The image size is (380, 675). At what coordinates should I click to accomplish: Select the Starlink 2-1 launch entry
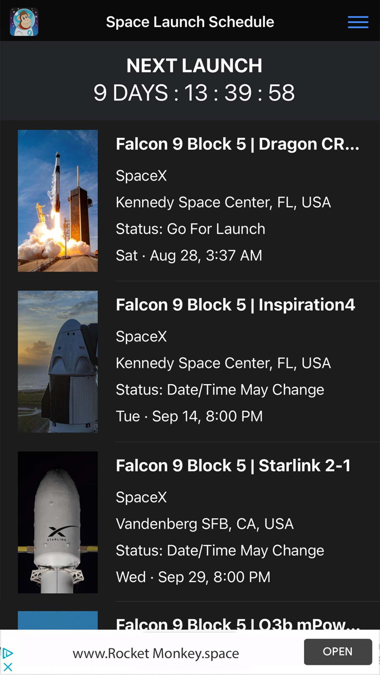click(233, 466)
